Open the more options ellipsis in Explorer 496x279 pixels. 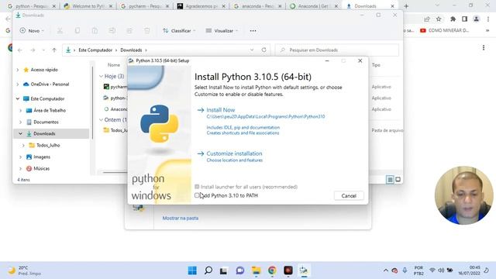pos(253,31)
